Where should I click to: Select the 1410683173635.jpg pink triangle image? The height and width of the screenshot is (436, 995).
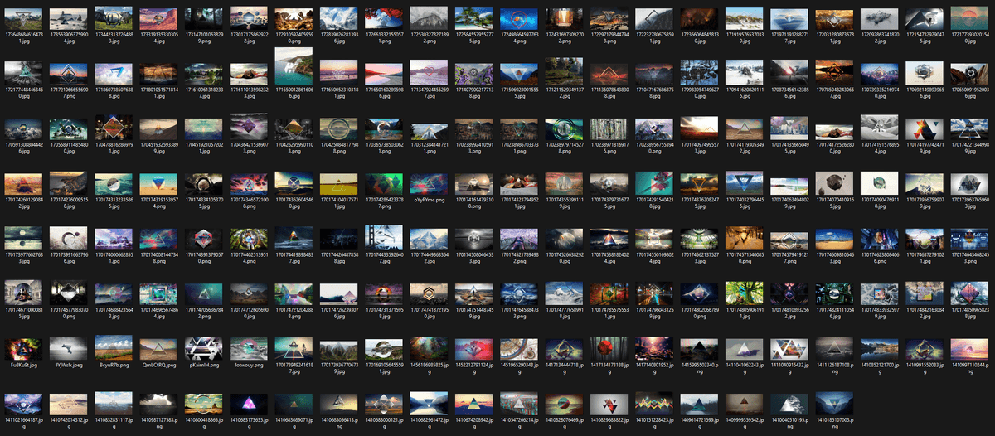click(x=246, y=404)
